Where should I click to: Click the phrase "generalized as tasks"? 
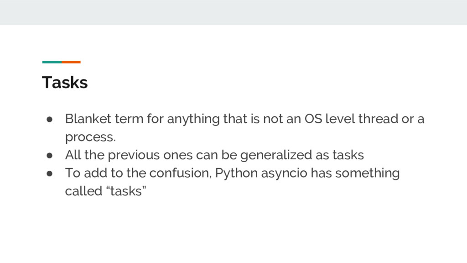pos(302,155)
